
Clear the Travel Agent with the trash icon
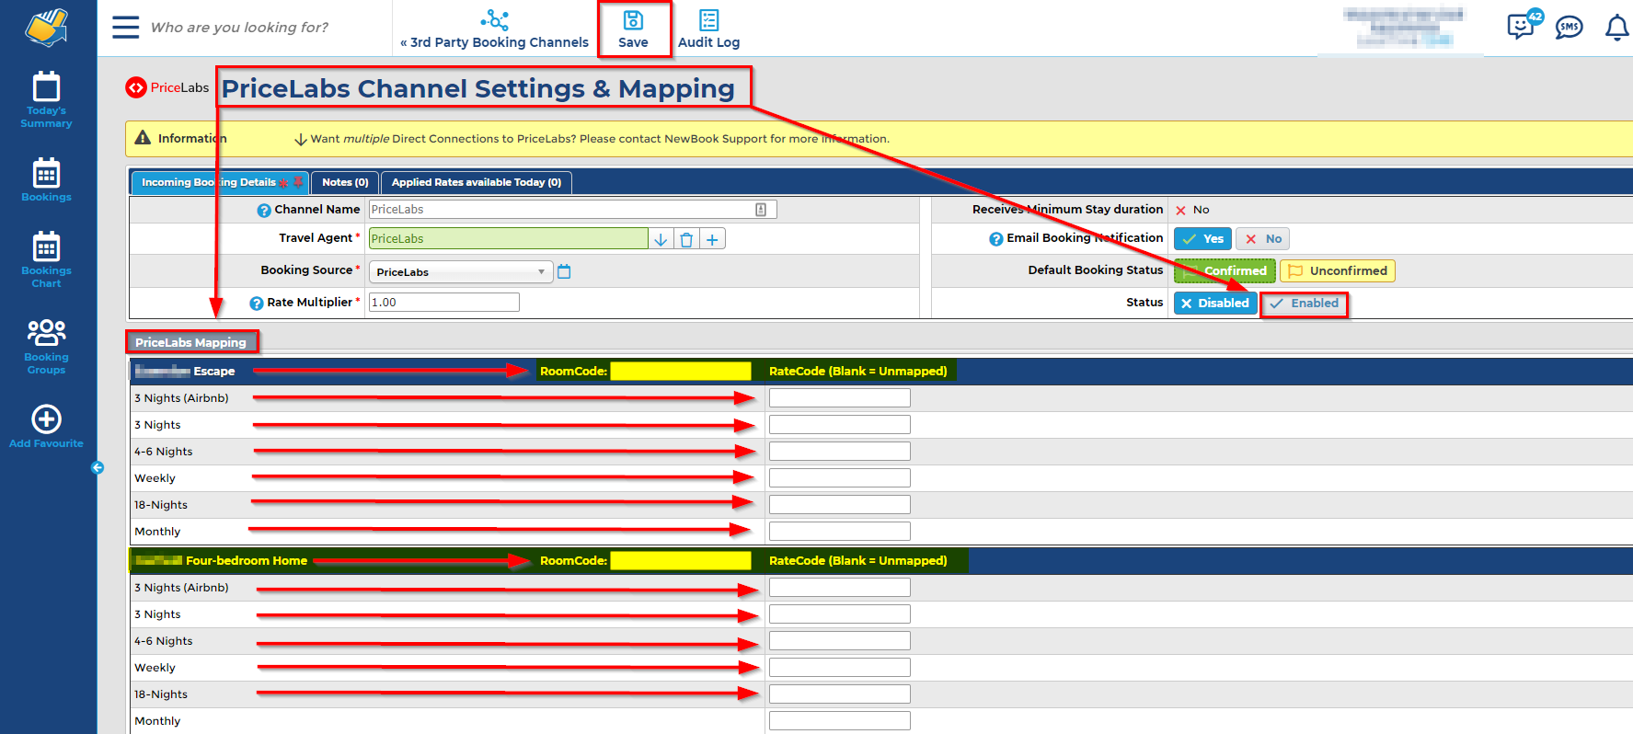point(686,239)
